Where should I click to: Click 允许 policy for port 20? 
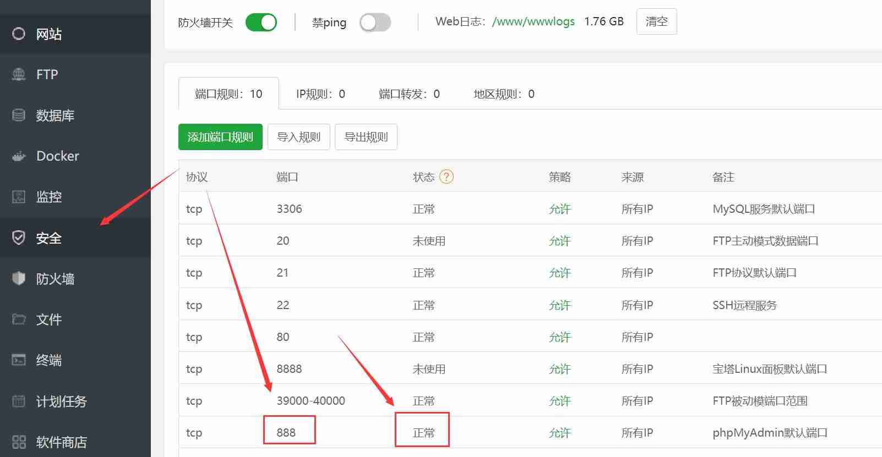[560, 241]
